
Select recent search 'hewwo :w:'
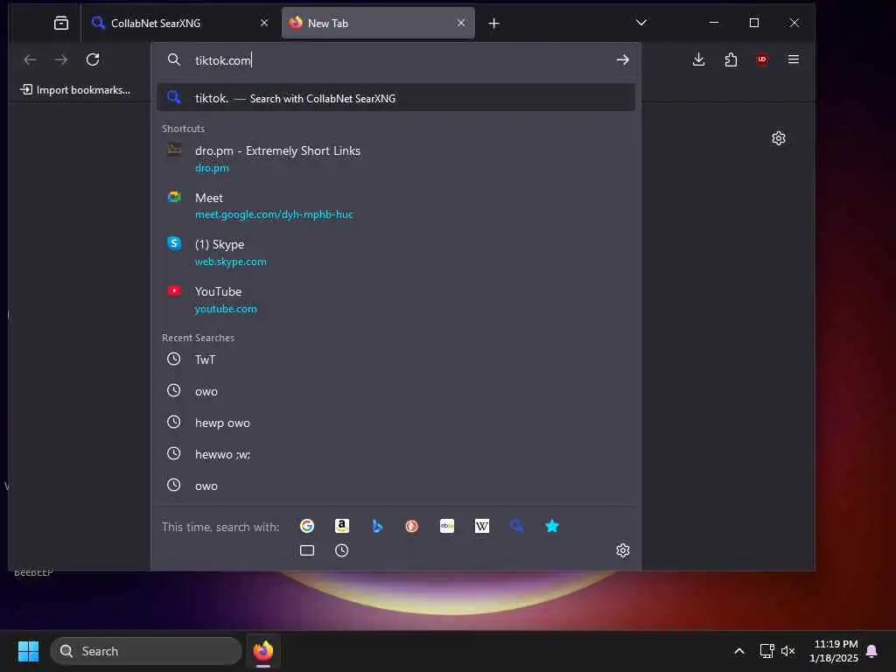click(x=396, y=454)
